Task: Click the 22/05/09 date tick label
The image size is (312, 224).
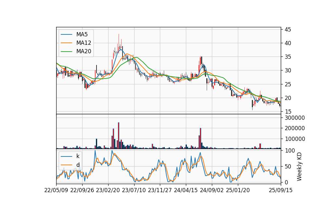Action: (56, 190)
